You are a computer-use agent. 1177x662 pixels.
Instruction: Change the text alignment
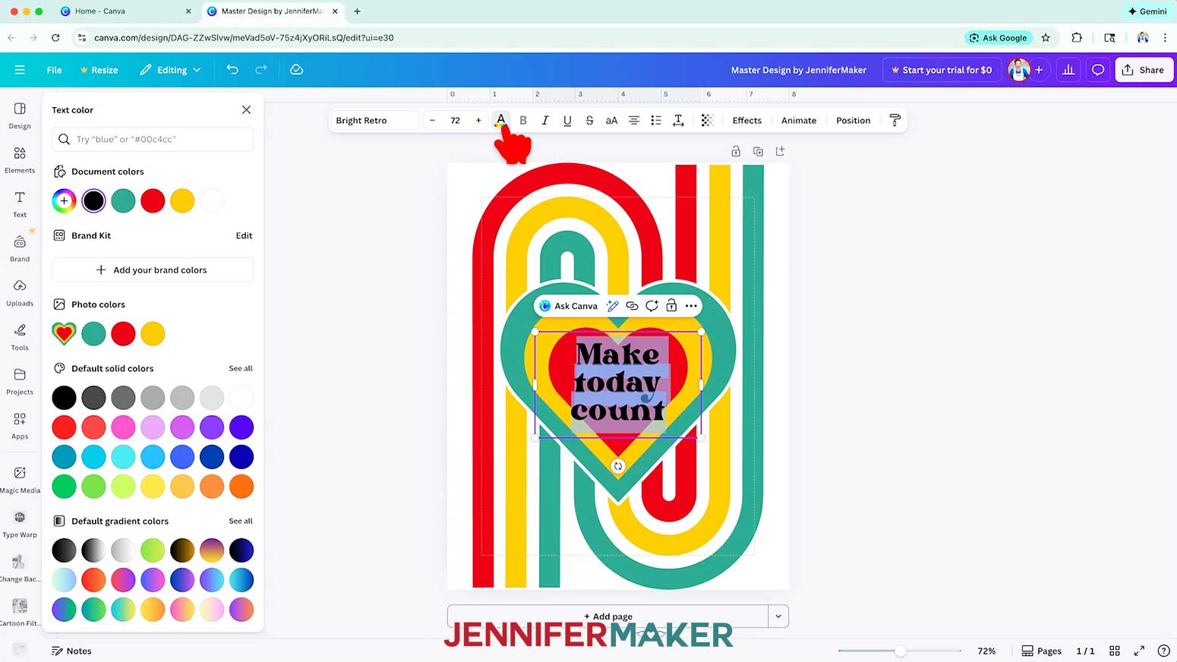coord(633,121)
